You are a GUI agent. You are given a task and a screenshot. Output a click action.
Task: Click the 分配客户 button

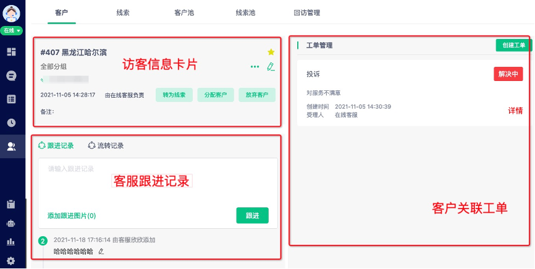tap(216, 95)
